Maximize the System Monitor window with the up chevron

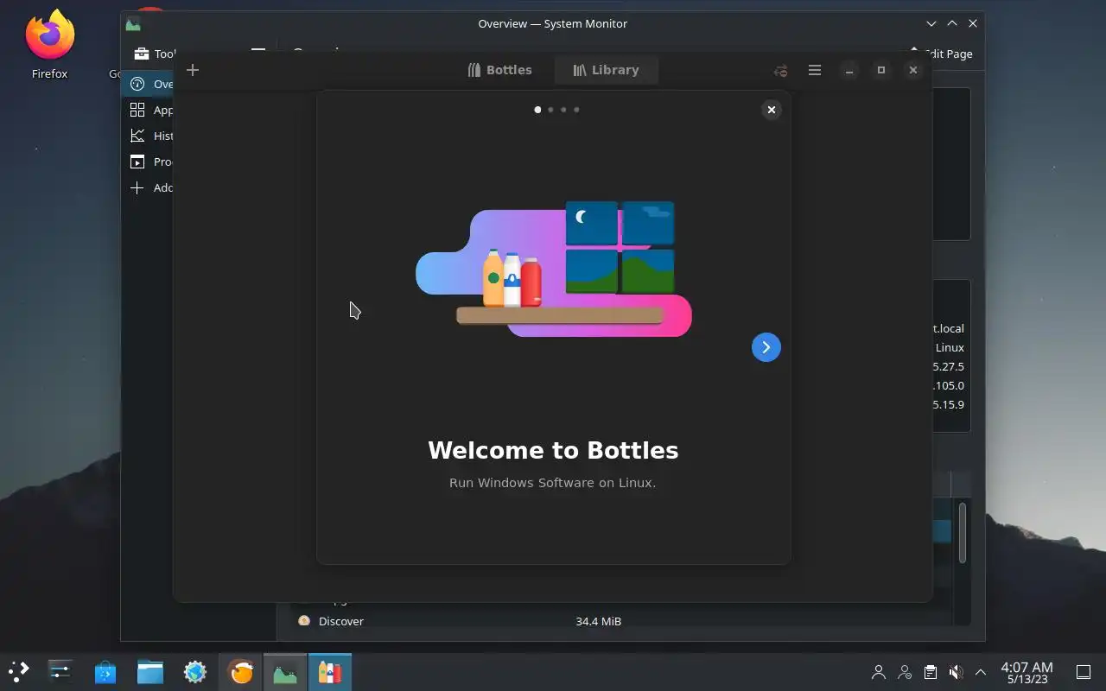point(951,24)
